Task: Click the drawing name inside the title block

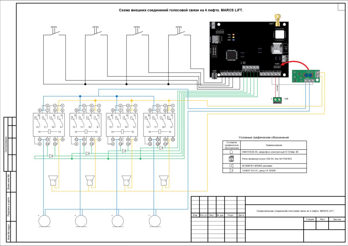Action: pyautogui.click(x=296, y=211)
